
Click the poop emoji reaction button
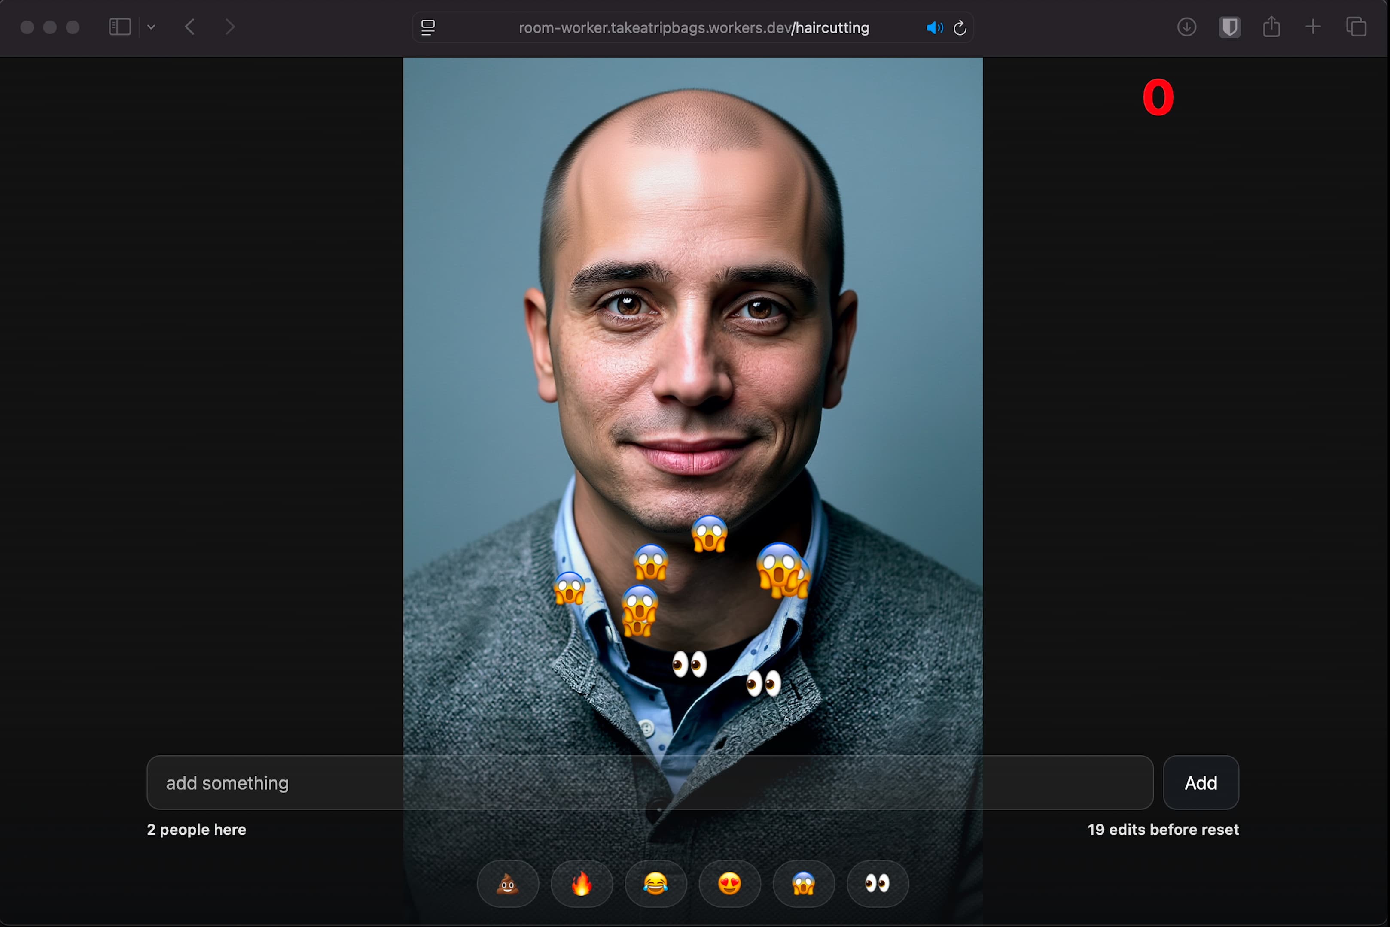click(x=507, y=884)
